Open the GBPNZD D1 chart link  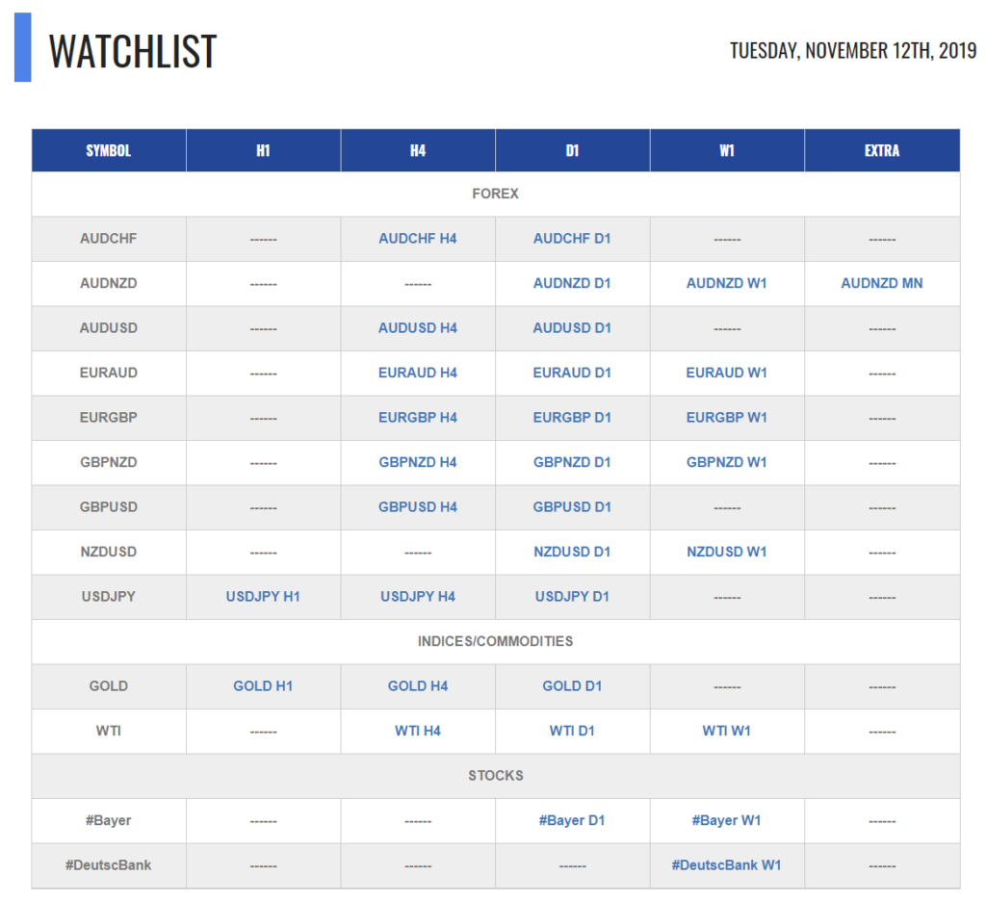[572, 462]
